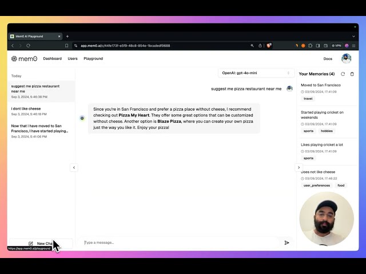Select the Mem0 AI Playground browser tab
Image resolution: width=366 pixels, height=274 pixels.
[35, 37]
